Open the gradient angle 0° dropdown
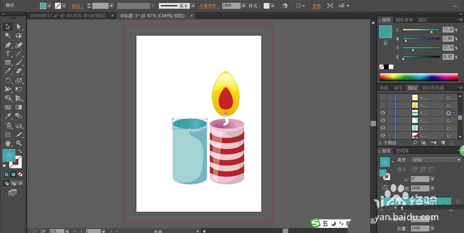The width and height of the screenshot is (464, 233). pyautogui.click(x=432, y=179)
